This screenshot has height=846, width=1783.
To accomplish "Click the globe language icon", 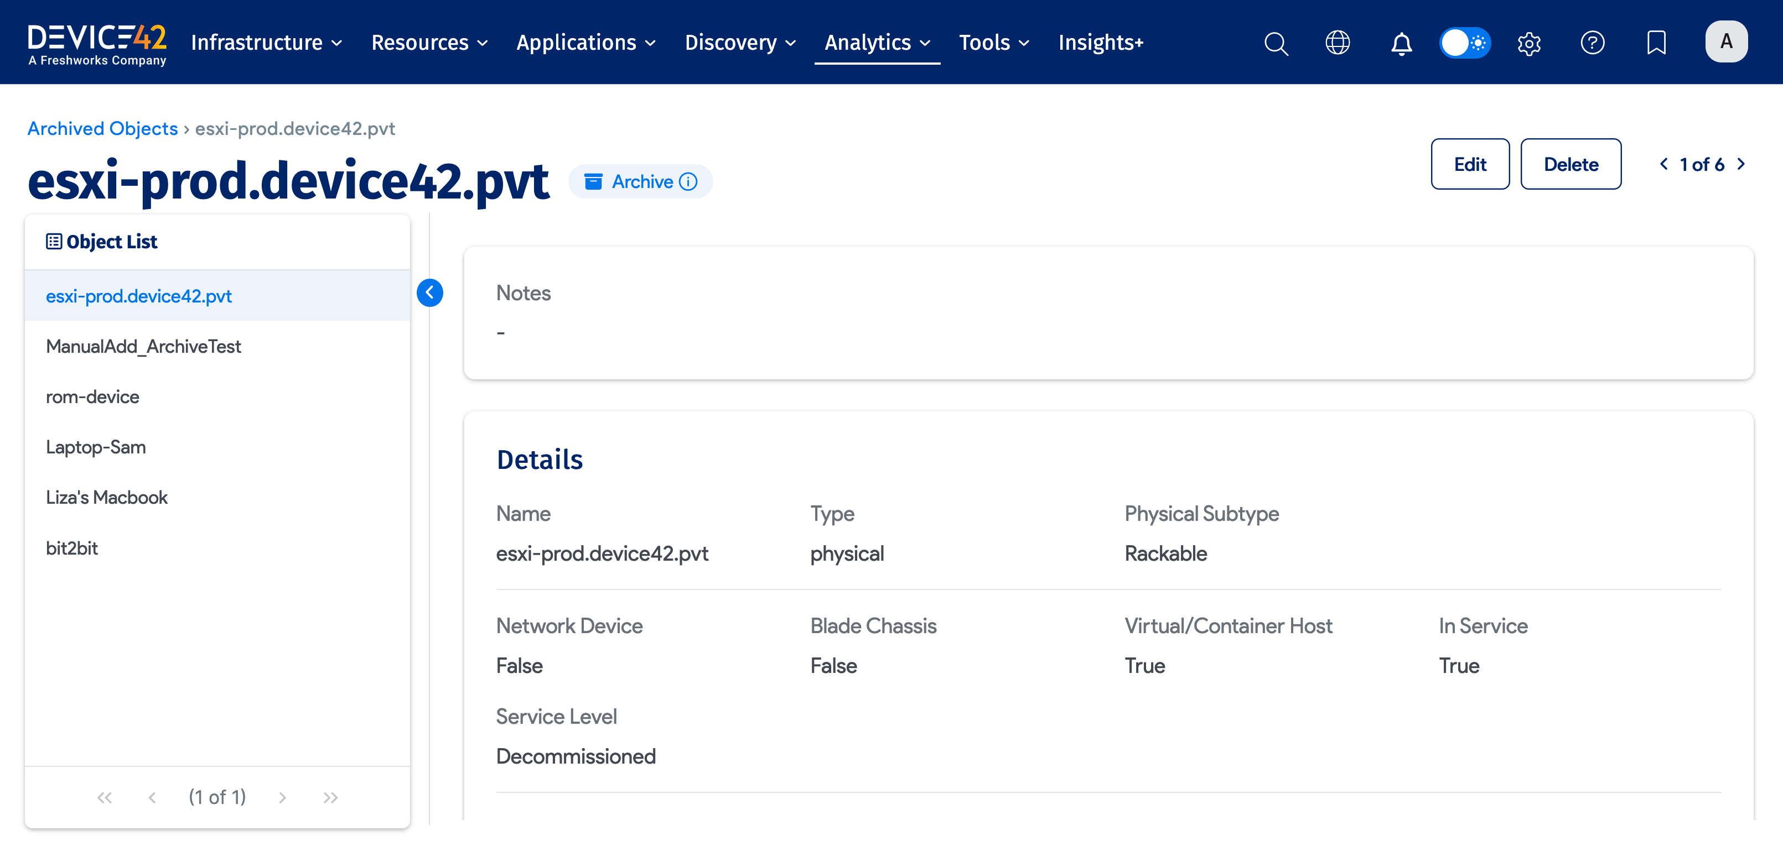I will 1337,43.
